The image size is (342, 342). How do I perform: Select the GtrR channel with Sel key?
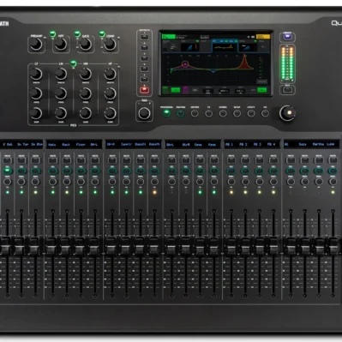[186, 171]
